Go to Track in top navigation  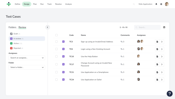(49, 4)
